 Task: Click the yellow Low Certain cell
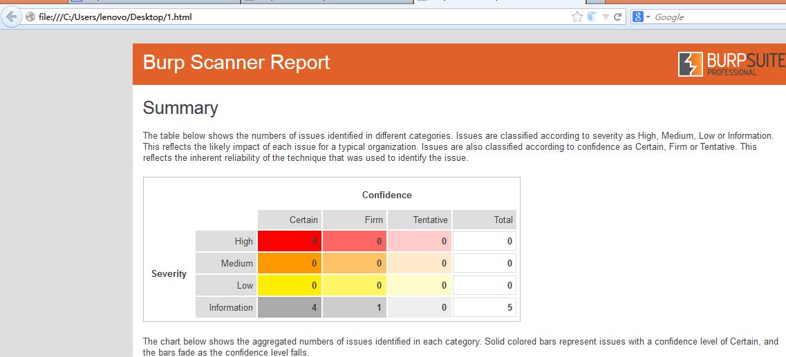click(x=290, y=285)
